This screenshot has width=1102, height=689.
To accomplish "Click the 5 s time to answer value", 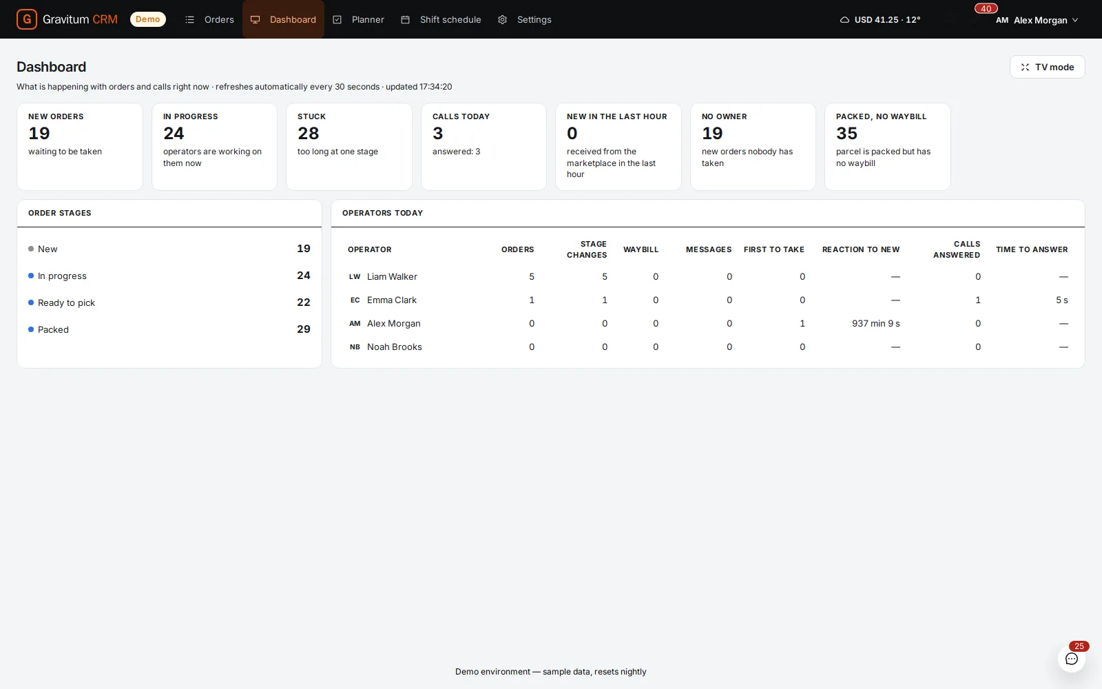I will (x=1062, y=300).
